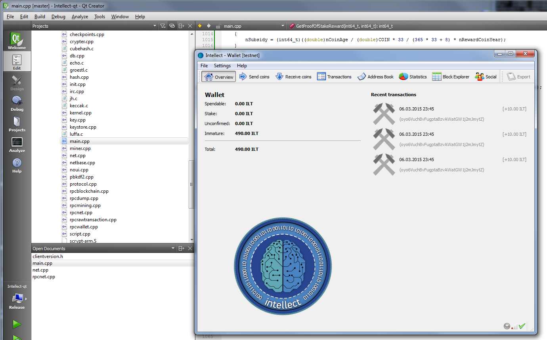
Task: Toggle synchronize with editor in Projects pane
Action: coord(172,26)
